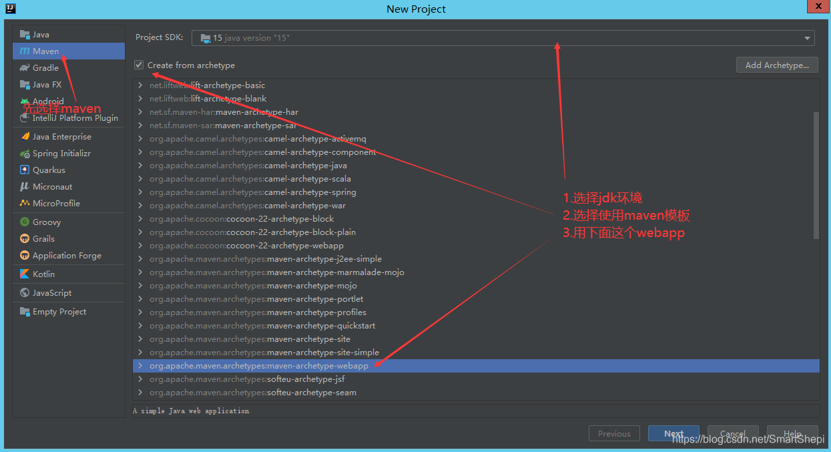Image resolution: width=831 pixels, height=452 pixels.
Task: Click the IntelliJ IDEA title bar icon
Action: point(9,9)
